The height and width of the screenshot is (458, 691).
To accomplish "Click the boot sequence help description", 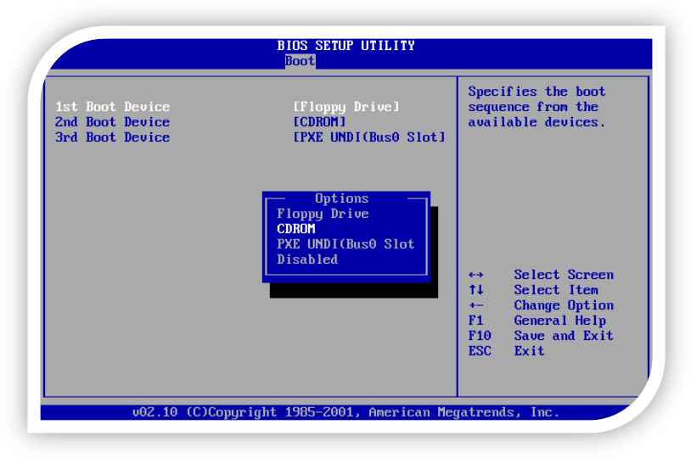I will point(537,107).
